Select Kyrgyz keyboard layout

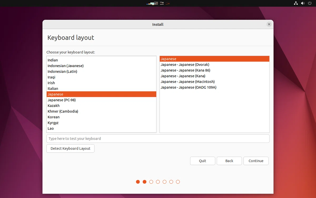point(101,123)
